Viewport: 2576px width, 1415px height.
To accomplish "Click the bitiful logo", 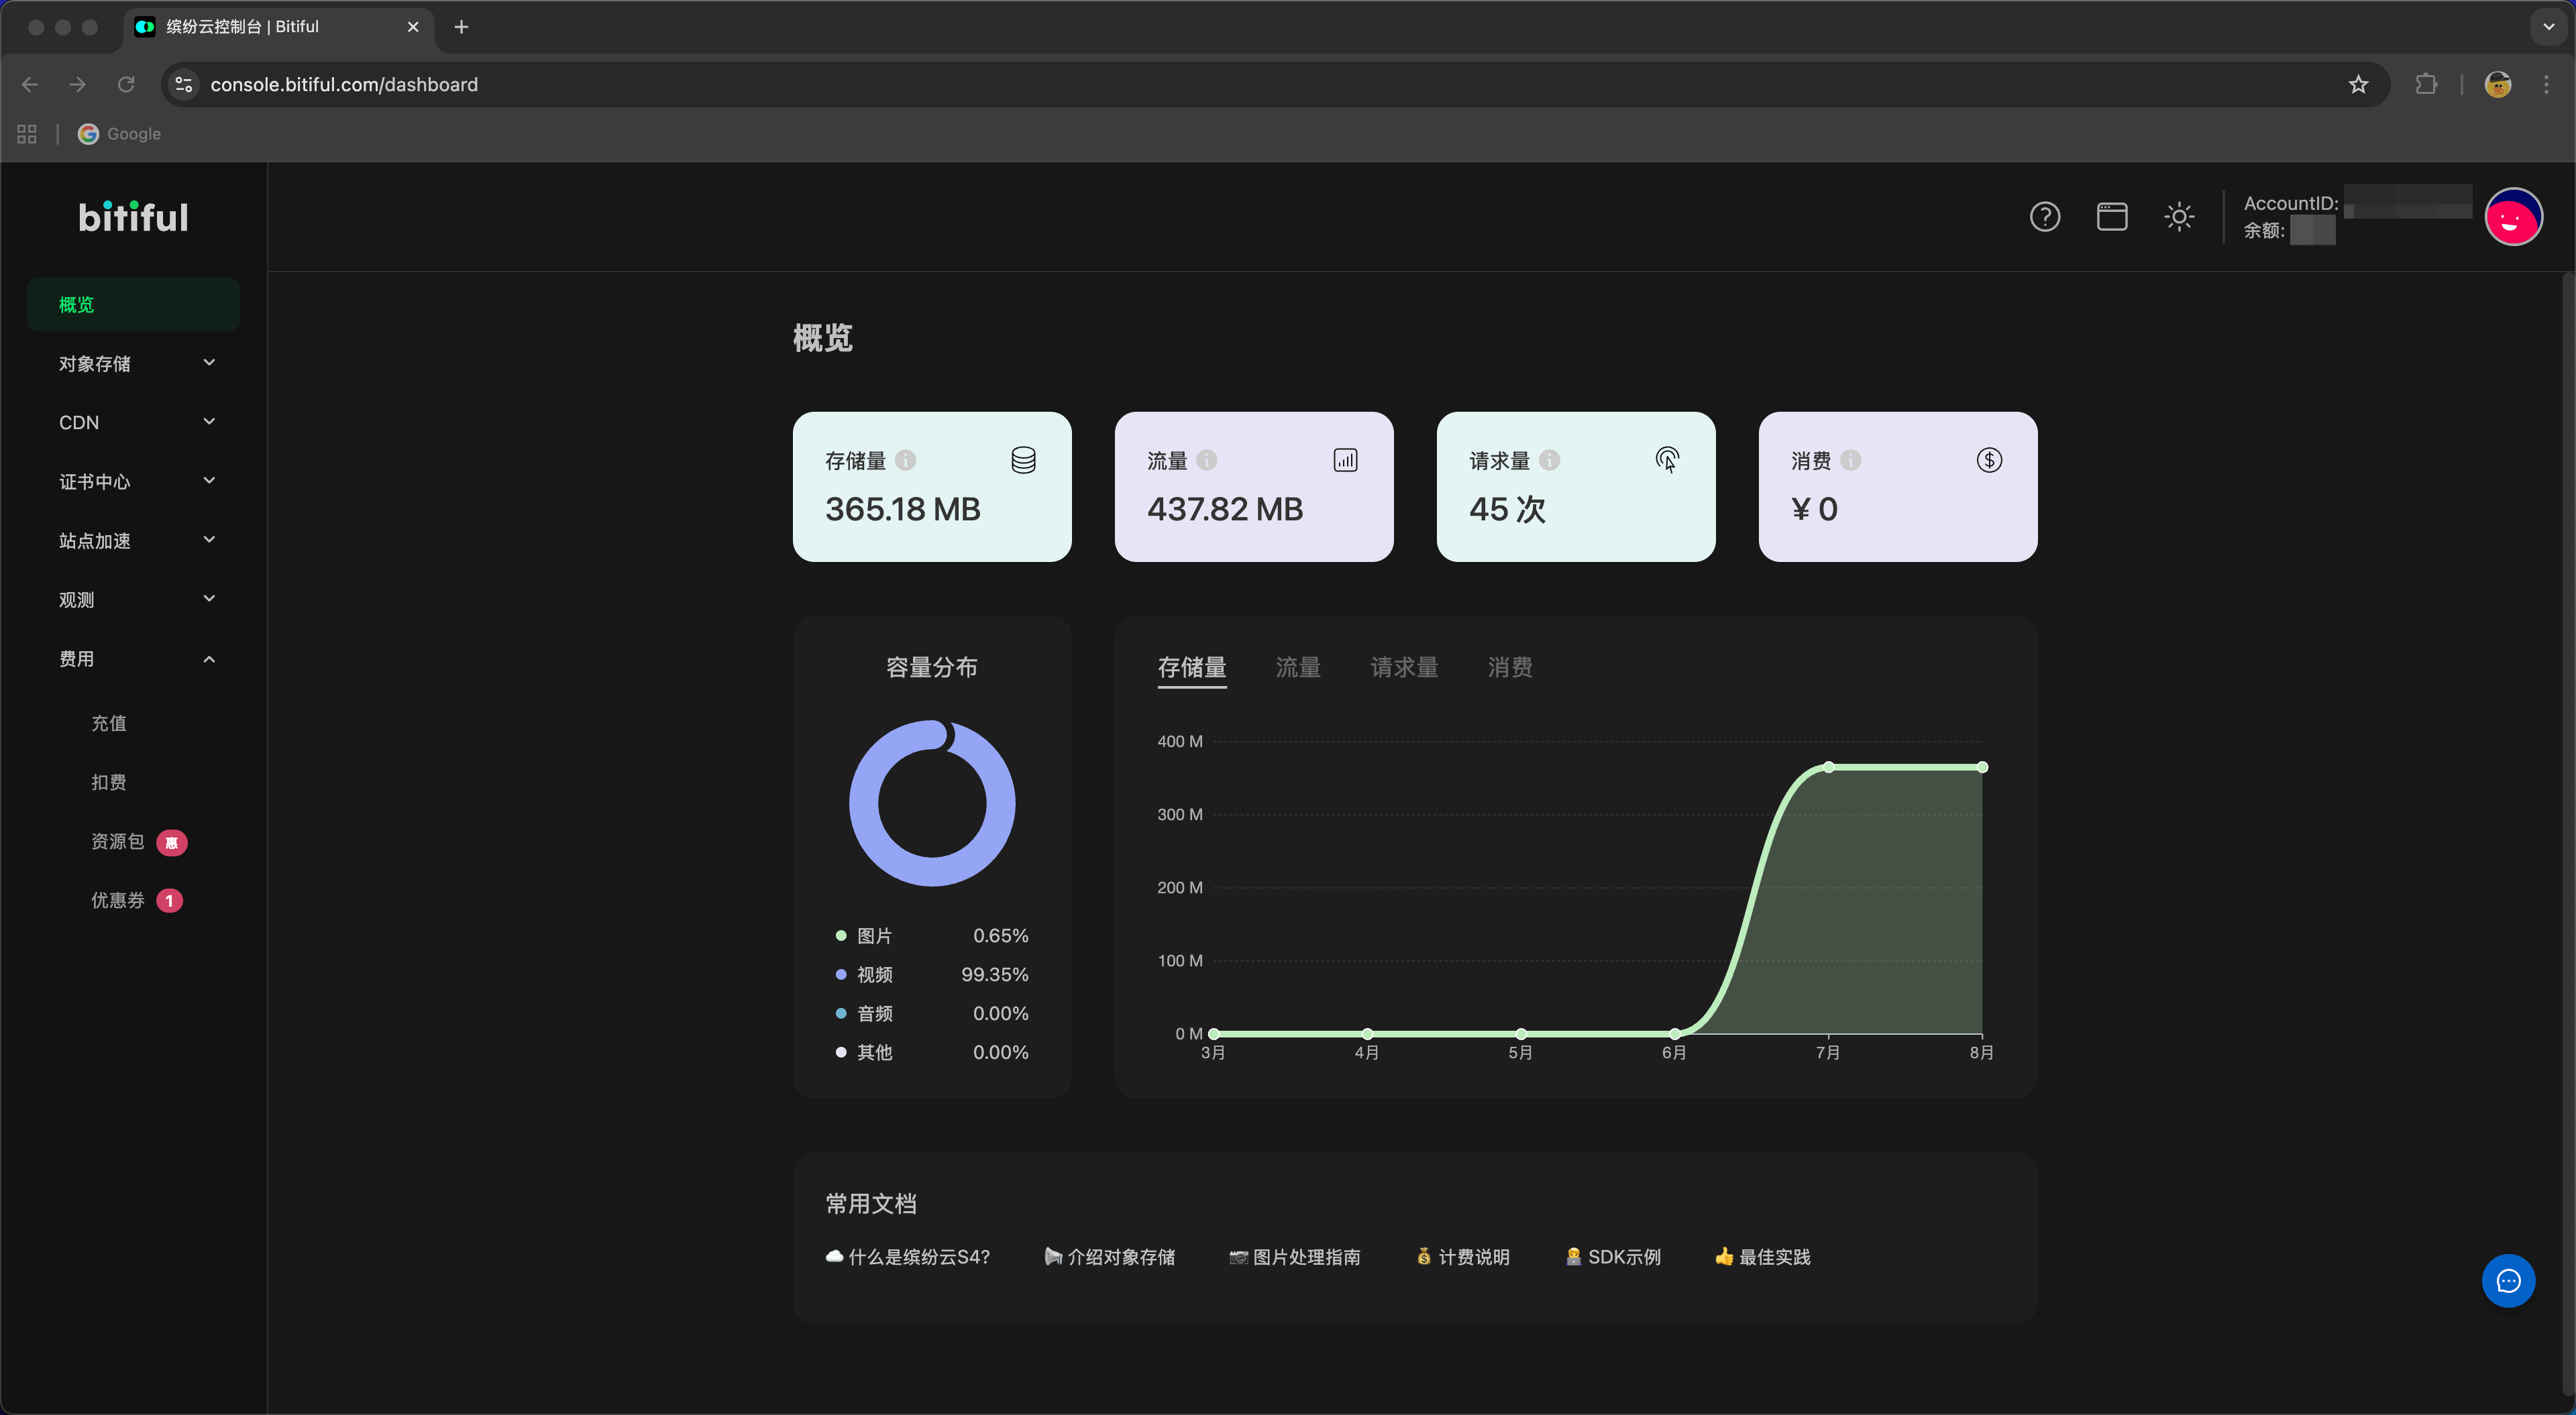I will [133, 217].
